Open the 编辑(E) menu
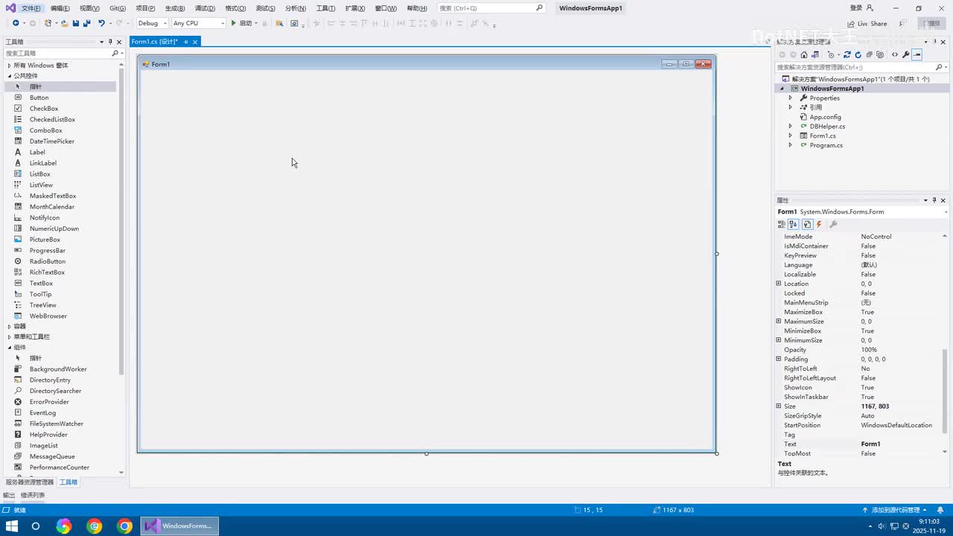 click(x=60, y=8)
